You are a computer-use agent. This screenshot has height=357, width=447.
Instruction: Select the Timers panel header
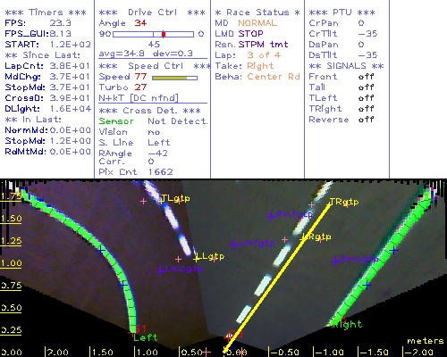click(x=46, y=12)
